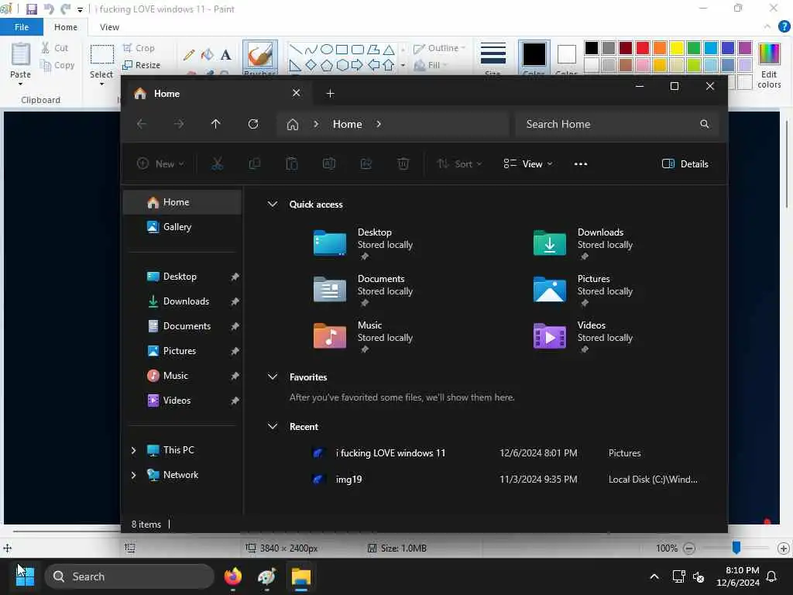This screenshot has width=793, height=595.
Task: Open See more options in Explorer toolbar
Action: [581, 163]
